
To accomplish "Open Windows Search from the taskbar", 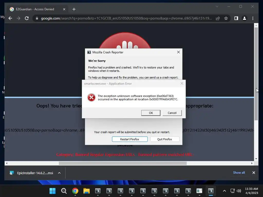I will coord(64,191).
